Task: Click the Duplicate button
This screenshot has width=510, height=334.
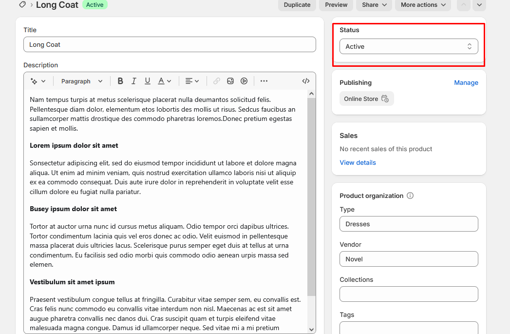Action: [x=297, y=5]
